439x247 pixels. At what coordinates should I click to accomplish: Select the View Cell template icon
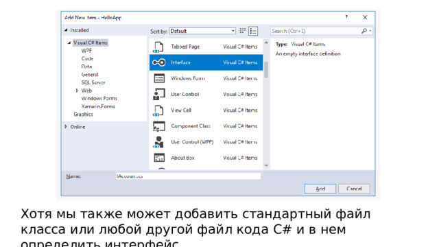click(x=158, y=110)
